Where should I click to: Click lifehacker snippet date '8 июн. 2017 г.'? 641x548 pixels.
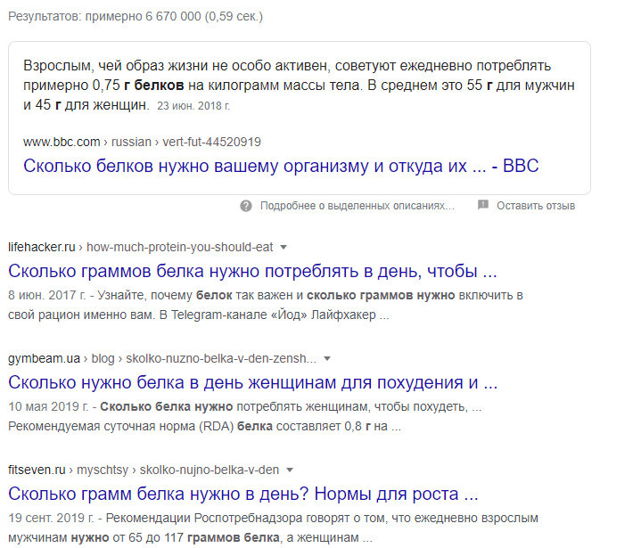tap(47, 295)
